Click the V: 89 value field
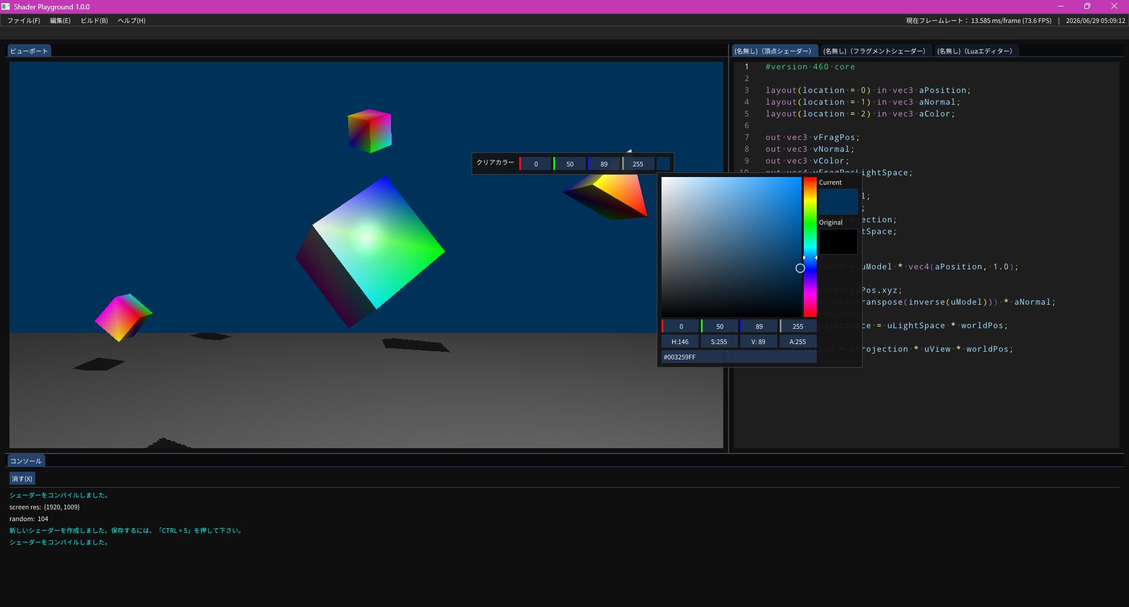This screenshot has height=607, width=1129. tap(759, 342)
